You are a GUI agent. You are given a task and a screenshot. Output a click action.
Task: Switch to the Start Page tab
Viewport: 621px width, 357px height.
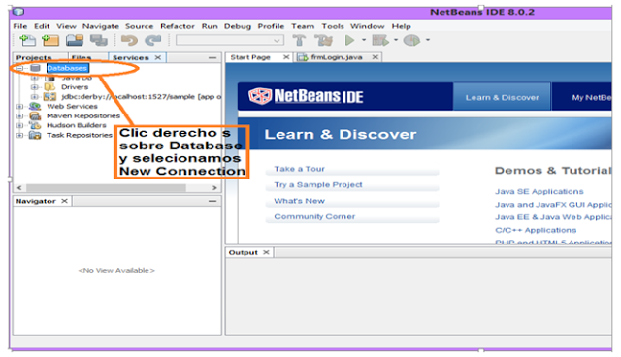[250, 57]
